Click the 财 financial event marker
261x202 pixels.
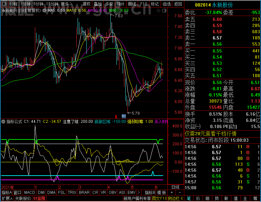tap(124, 116)
